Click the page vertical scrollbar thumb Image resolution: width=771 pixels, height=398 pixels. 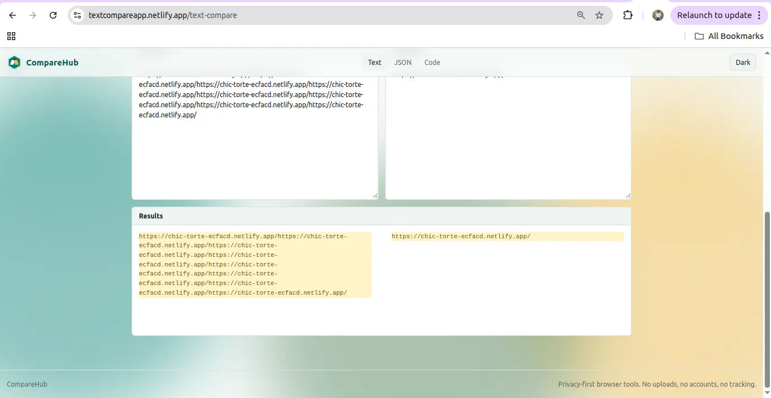point(766,299)
